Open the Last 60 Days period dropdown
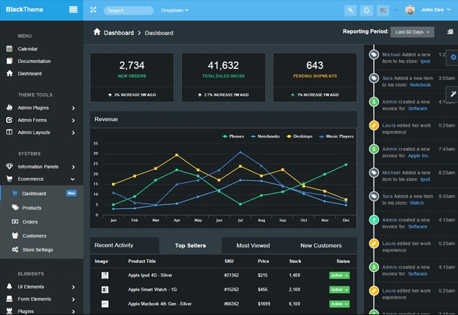 click(x=412, y=32)
